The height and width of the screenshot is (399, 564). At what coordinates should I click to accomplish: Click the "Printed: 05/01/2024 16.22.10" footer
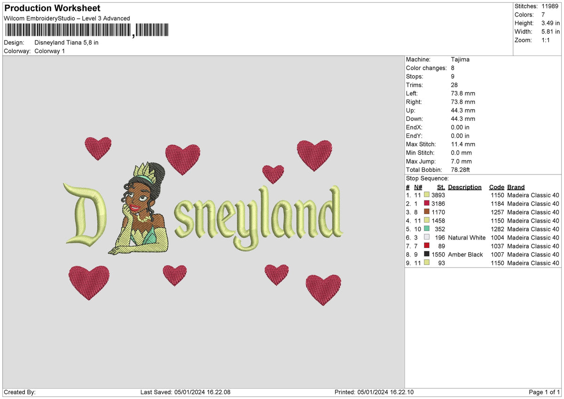[x=374, y=392]
